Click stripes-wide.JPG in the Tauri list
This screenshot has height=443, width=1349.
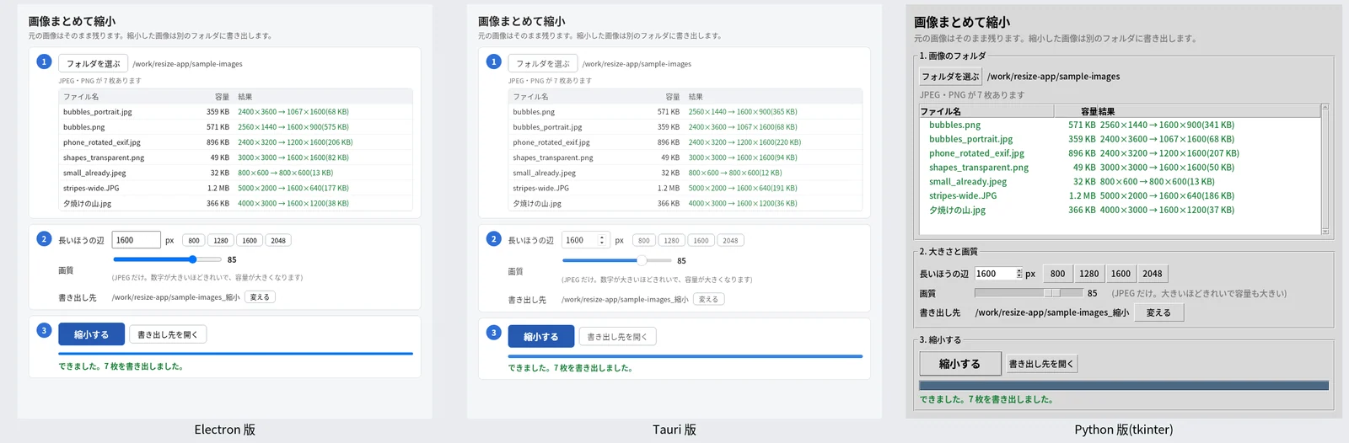pos(685,188)
